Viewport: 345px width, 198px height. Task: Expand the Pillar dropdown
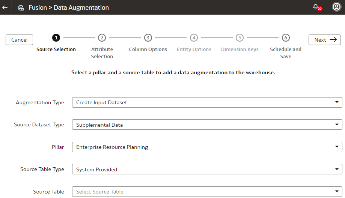click(x=207, y=147)
